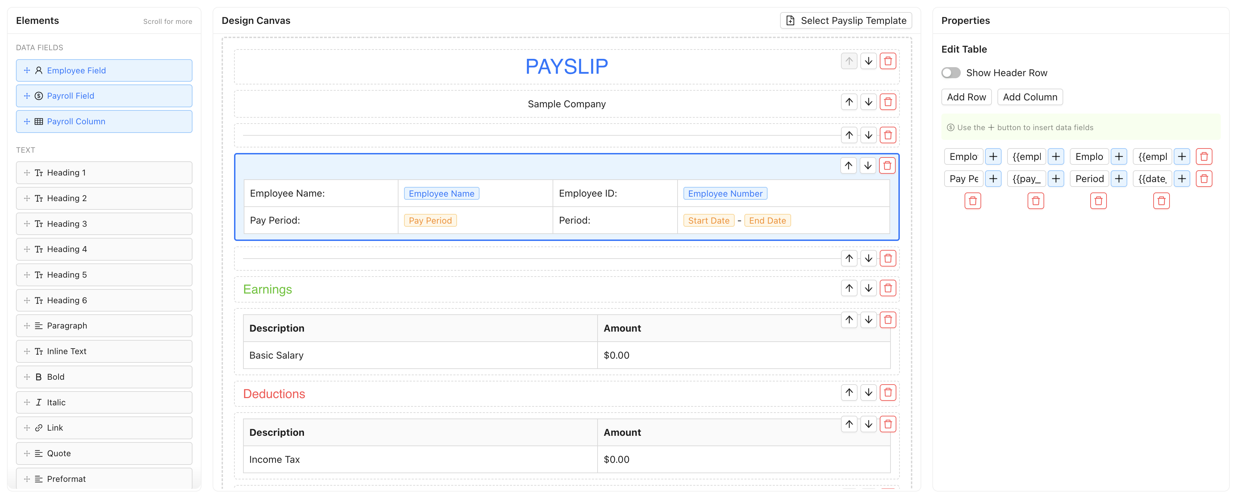Open Select Payslip Template

(x=846, y=20)
